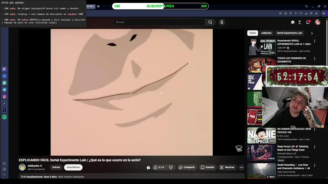The height and width of the screenshot is (184, 328).
Task: Click the YouTube search magnifier button
Action: tap(210, 22)
